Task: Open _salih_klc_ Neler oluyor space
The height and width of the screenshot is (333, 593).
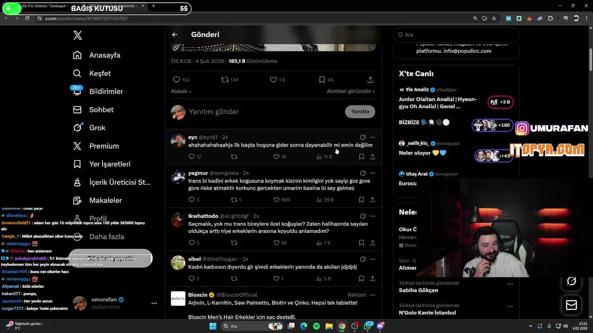Action: point(456,149)
